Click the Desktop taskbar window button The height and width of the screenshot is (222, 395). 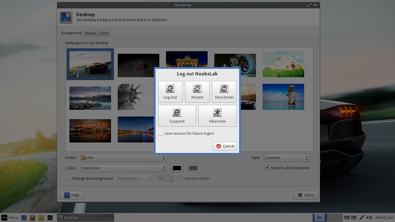tap(85, 218)
